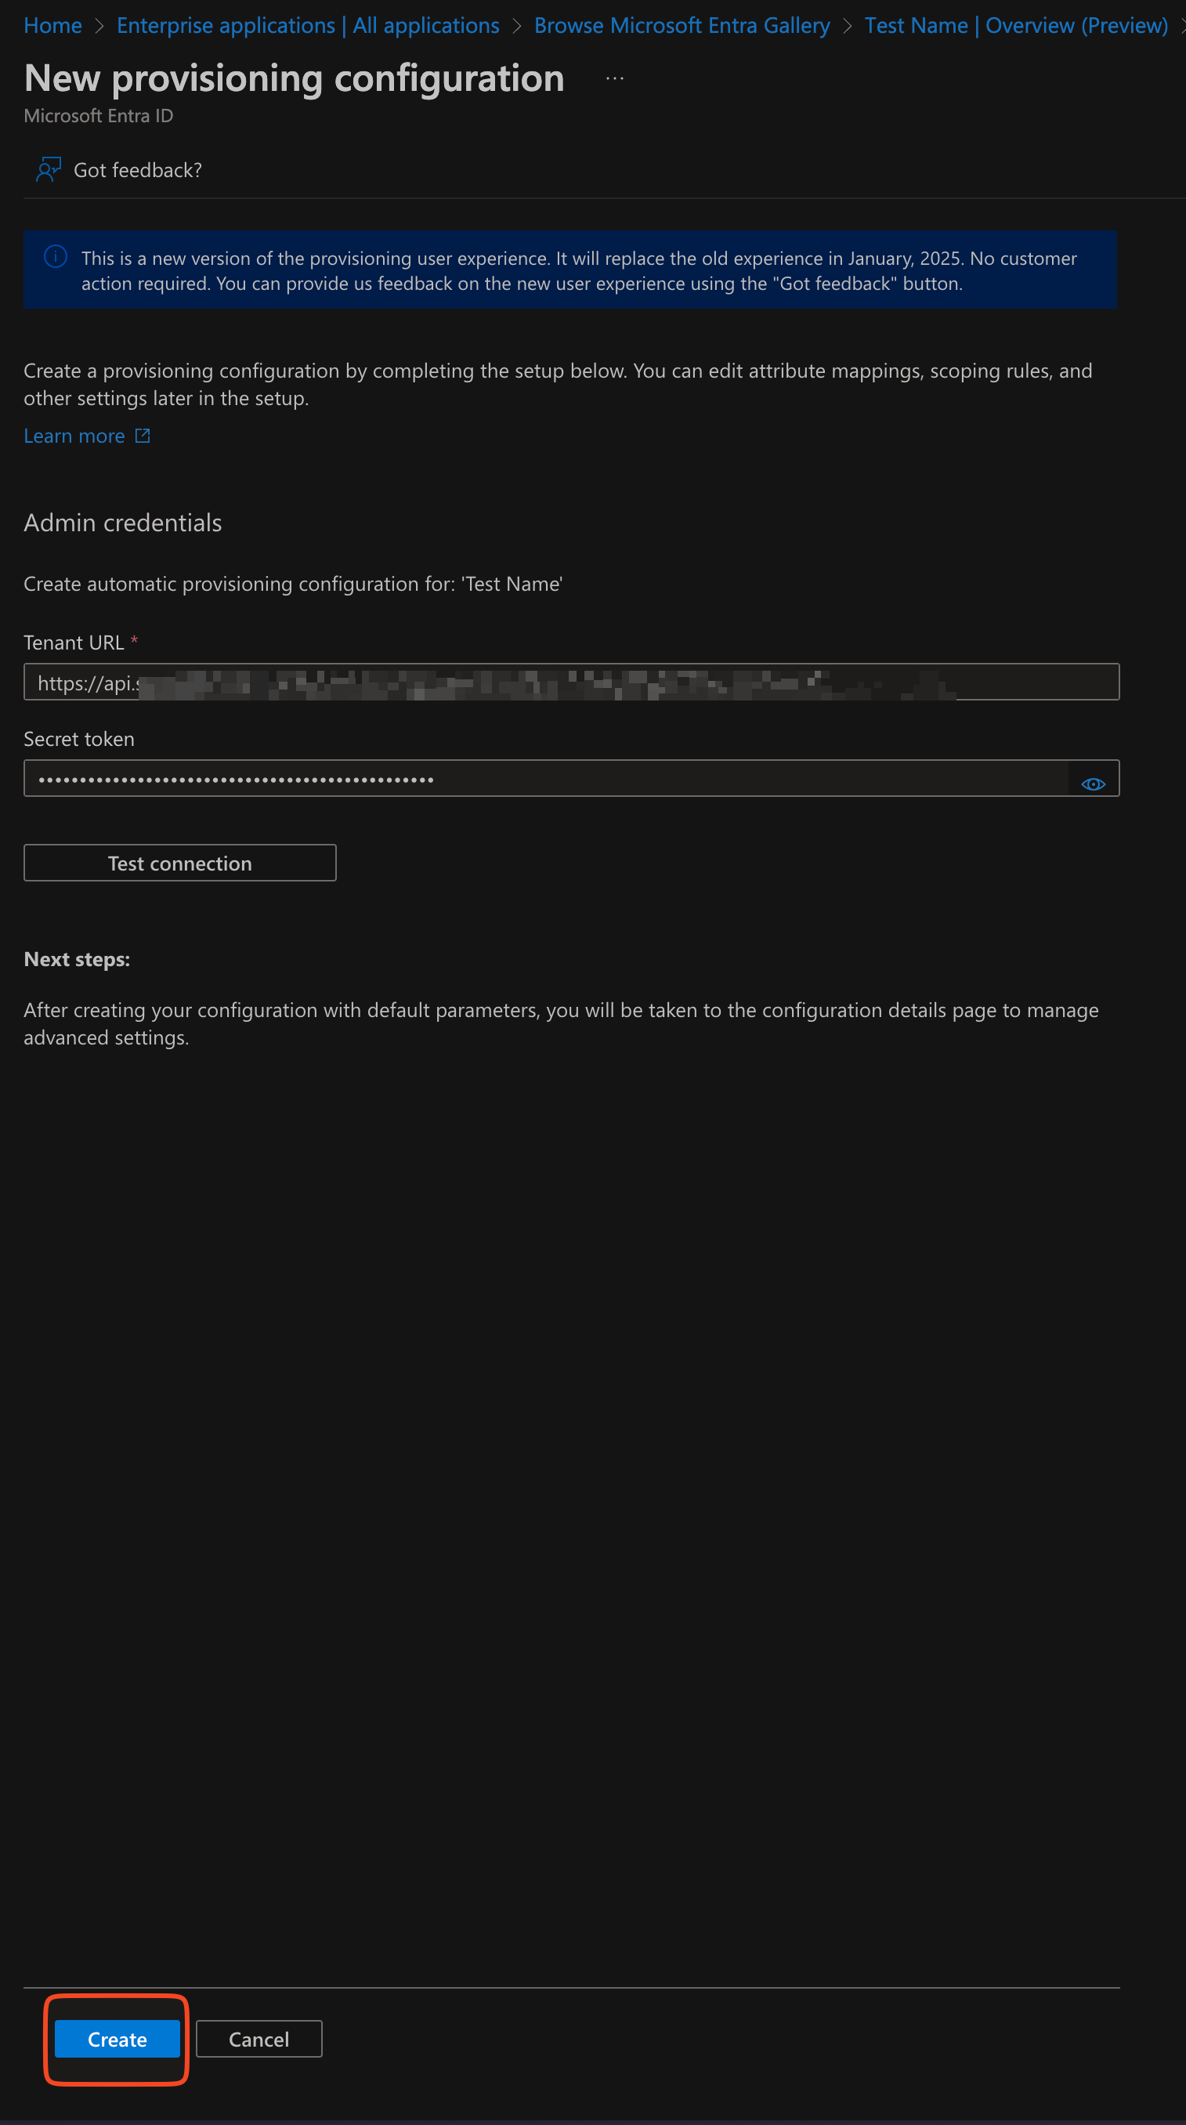Return to Test Name | Overview (Preview)
Screen dimensions: 1186x2125
(x=1015, y=27)
